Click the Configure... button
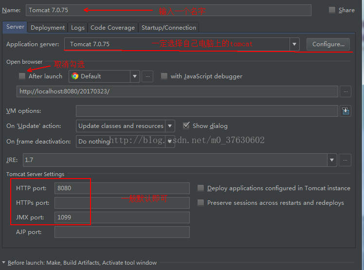Viewport: 364px width, 270px height. (328, 44)
